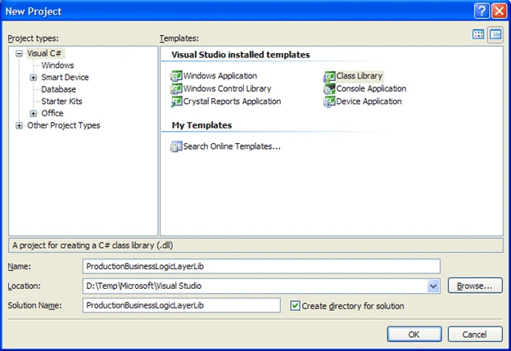
Task: Click the Cancel button
Action: (x=475, y=335)
